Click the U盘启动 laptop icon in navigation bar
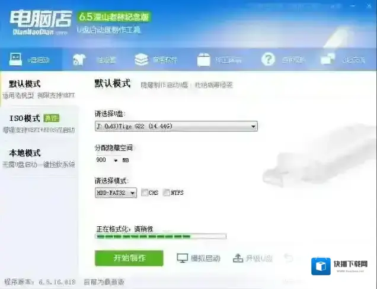The height and width of the screenshot is (289, 377). point(15,59)
